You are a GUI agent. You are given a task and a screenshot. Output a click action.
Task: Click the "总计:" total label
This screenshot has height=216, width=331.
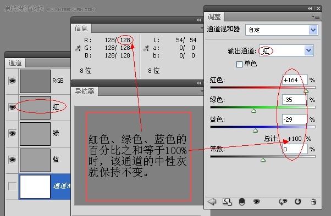point(271,139)
